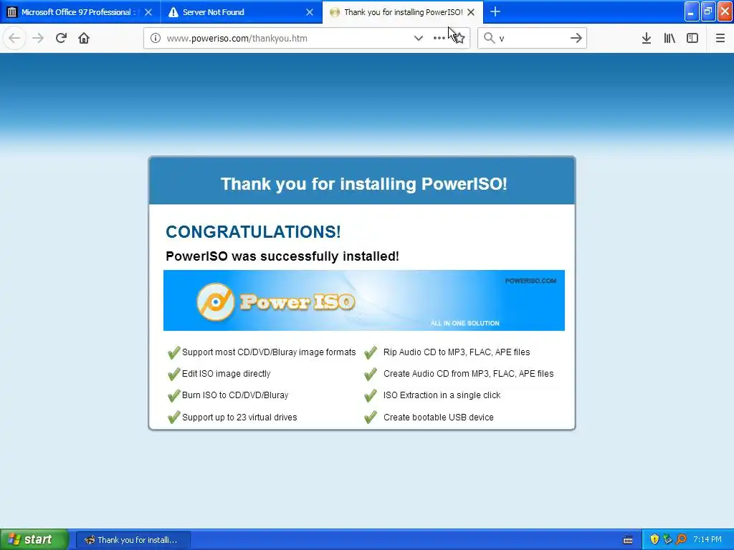Expand the address bar history dropdown
The image size is (734, 550).
tap(418, 38)
